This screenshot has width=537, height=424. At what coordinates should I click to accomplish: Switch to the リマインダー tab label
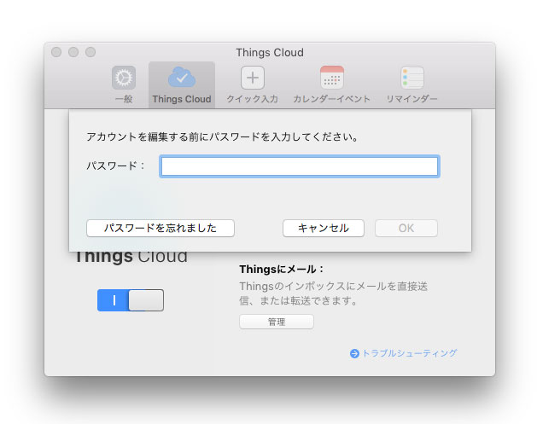tap(412, 99)
